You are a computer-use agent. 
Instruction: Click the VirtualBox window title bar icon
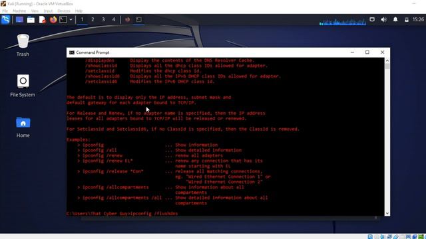[x=3, y=3]
